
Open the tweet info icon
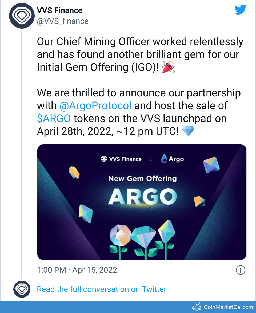click(240, 270)
